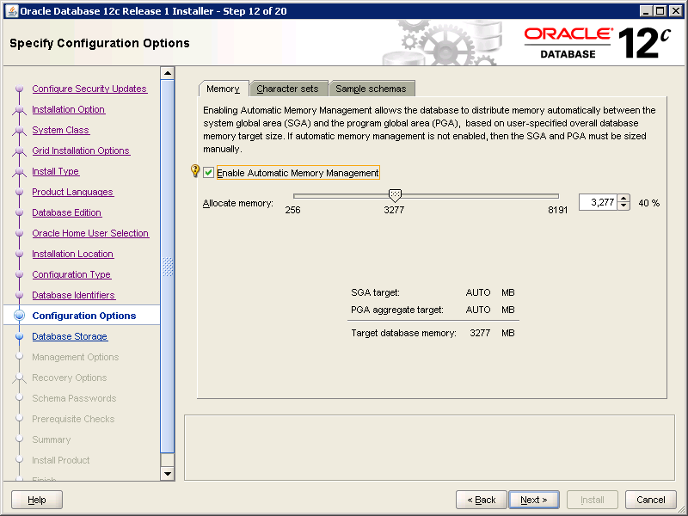Click the Configuration Options step bullet icon
Viewport: 688px width, 516px height.
point(19,316)
